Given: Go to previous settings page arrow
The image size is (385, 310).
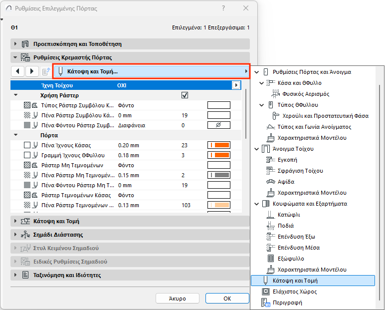Looking at the screenshot, I should [17, 71].
